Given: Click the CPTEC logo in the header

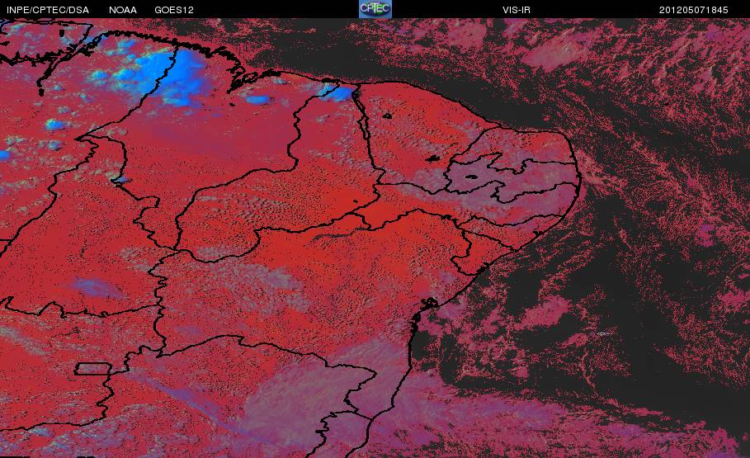Looking at the screenshot, I should 375,8.
